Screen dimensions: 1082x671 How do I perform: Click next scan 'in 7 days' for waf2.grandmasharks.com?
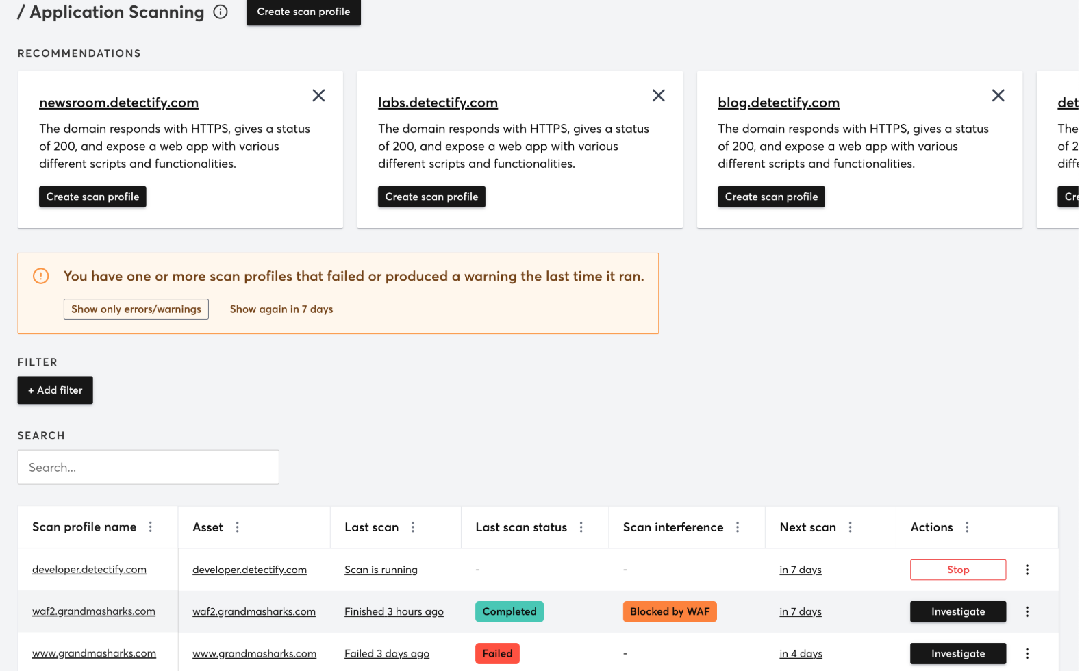click(x=801, y=611)
